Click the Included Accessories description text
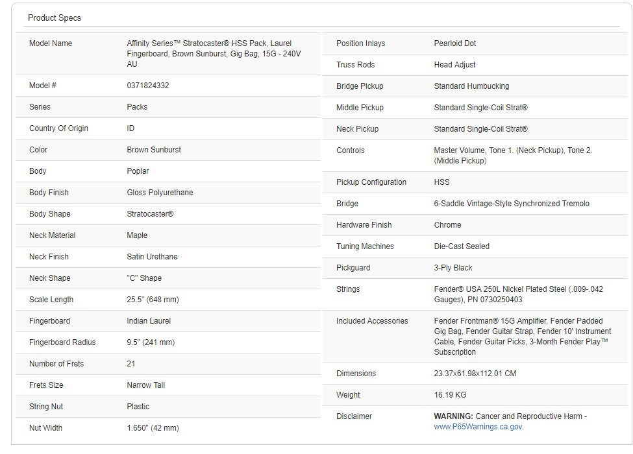The image size is (633, 454). (518, 337)
